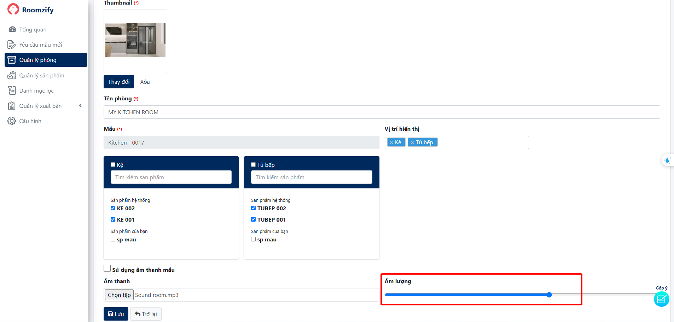Screen dimensions: 674x322
Task: Click the Roomzify logo icon
Action: point(13,9)
